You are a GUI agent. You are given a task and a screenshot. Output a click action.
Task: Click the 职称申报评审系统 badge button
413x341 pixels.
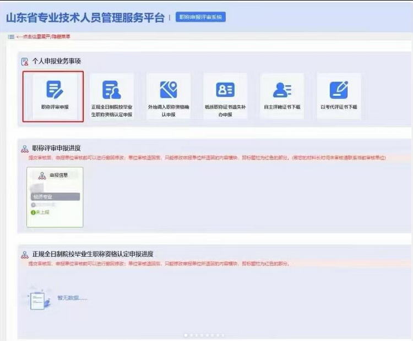click(x=200, y=17)
